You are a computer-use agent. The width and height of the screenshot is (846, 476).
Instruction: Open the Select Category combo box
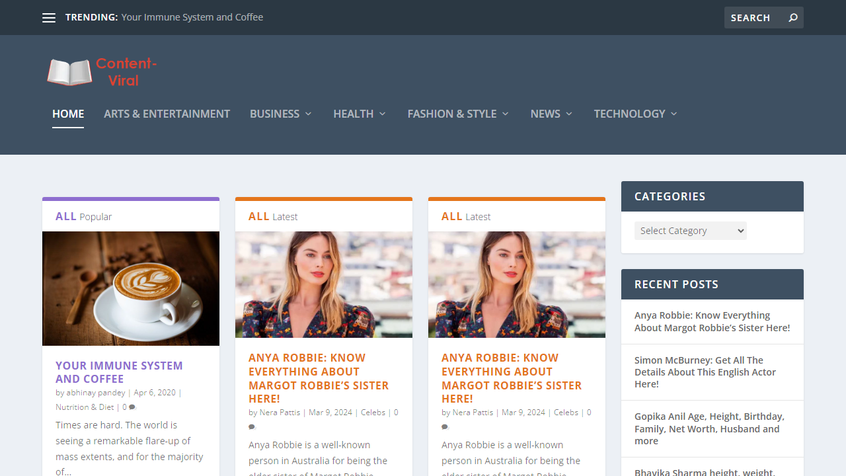690,230
